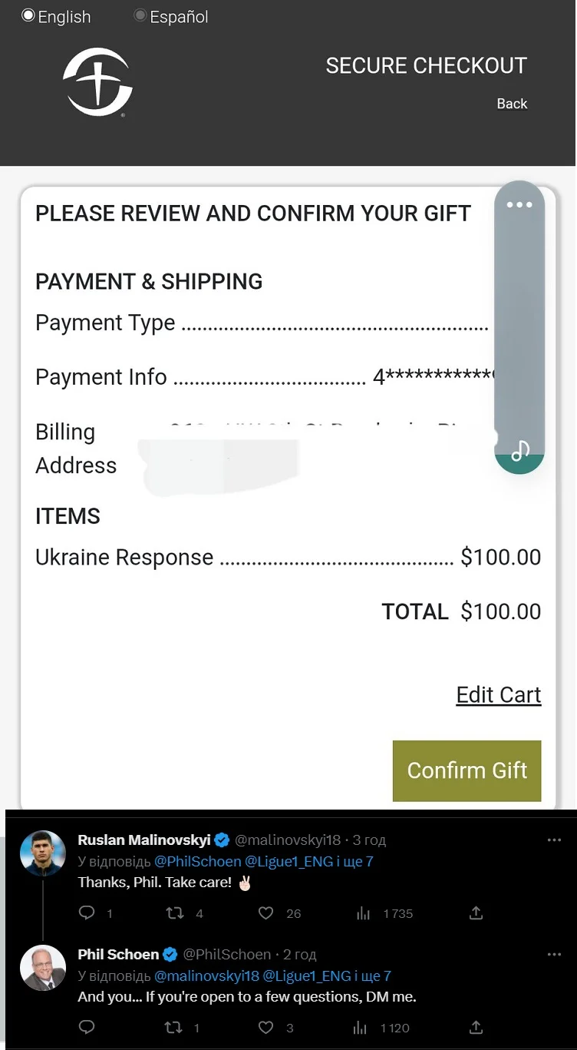577x1050 pixels.
Task: Go Back from secure checkout
Action: 512,104
